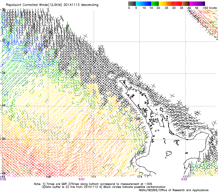Click the legend label '15'
This screenshot has height=192, width=218.
click(x=151, y=8)
